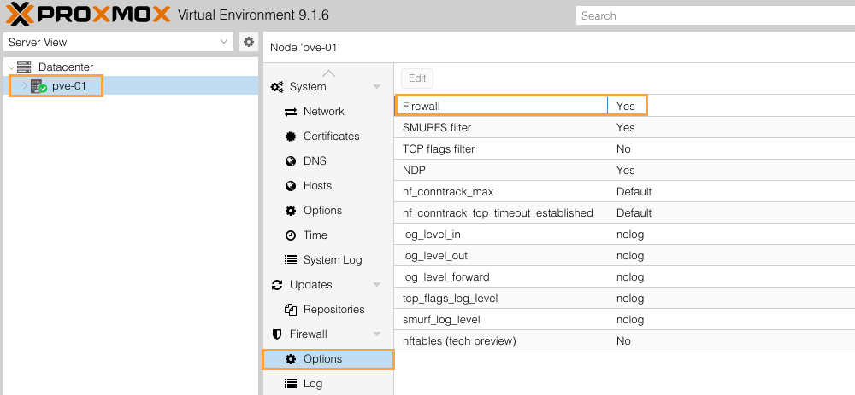Click gear icon of Firewall Options
The height and width of the screenshot is (395, 855).
(x=291, y=359)
